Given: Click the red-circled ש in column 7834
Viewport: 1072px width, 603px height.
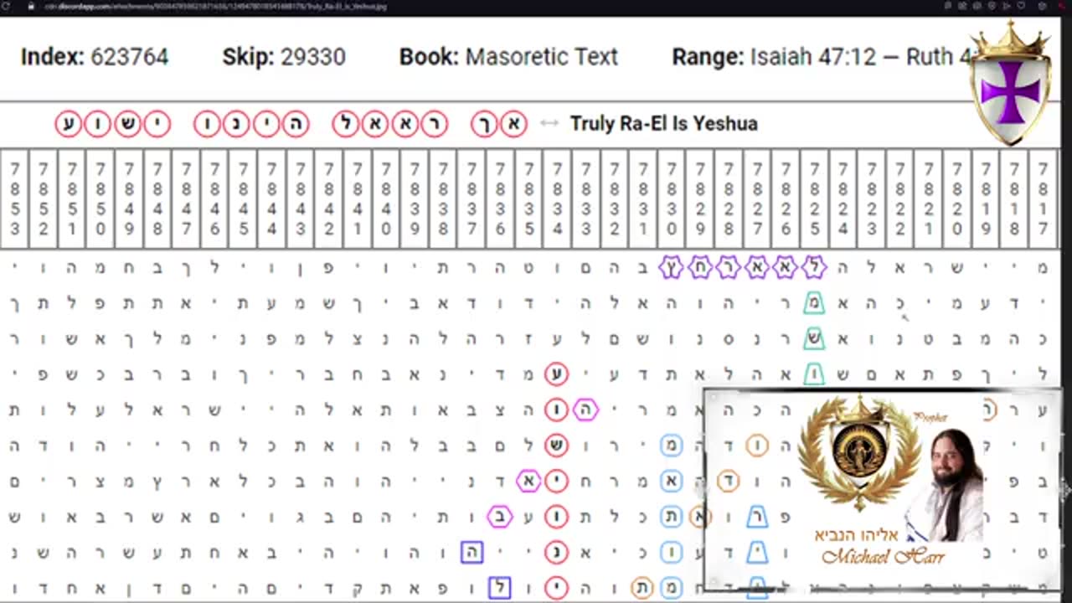Looking at the screenshot, I should tap(557, 446).
